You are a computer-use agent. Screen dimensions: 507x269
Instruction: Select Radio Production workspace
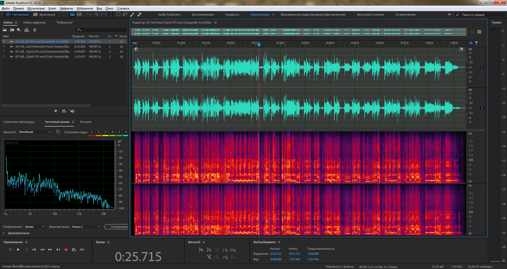point(170,15)
